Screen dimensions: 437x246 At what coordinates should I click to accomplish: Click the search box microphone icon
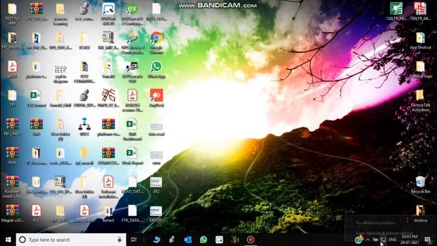click(x=119, y=240)
